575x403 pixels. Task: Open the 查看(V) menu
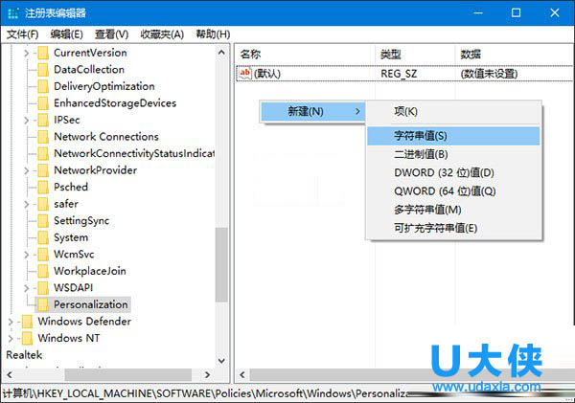click(111, 34)
